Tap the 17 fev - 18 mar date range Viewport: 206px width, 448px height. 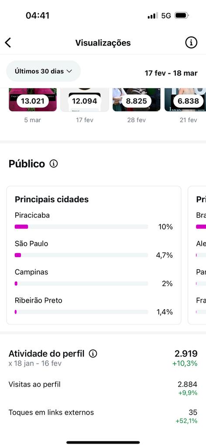point(171,73)
